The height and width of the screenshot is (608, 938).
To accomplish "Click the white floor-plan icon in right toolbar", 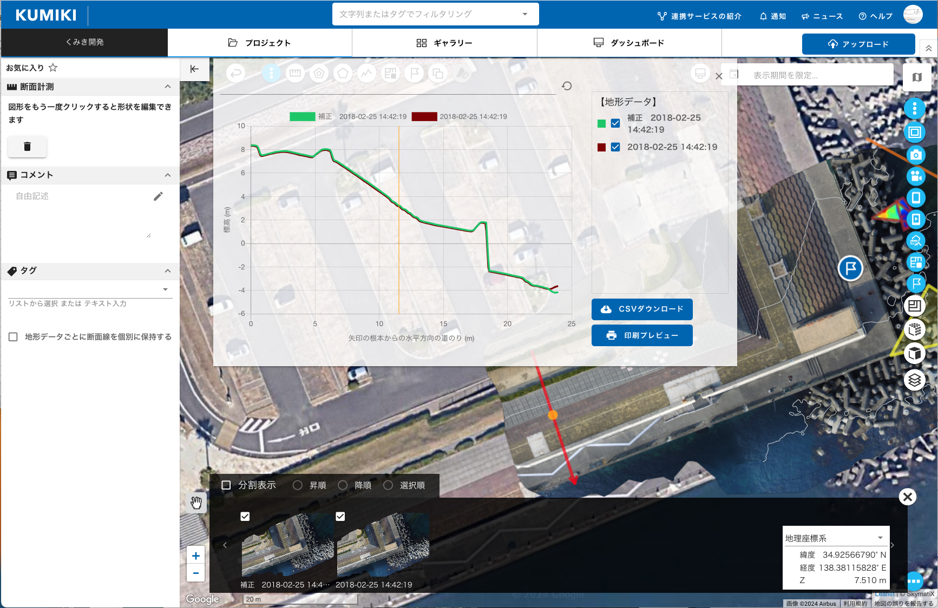I will click(915, 306).
